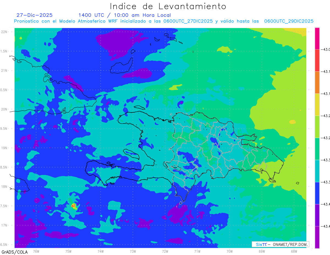Click '0600UTC_29DIC2025' valid-until time text

289,21
